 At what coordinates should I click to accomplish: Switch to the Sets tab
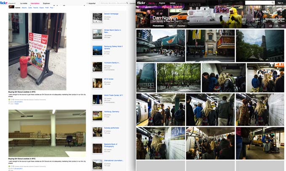[170, 26]
